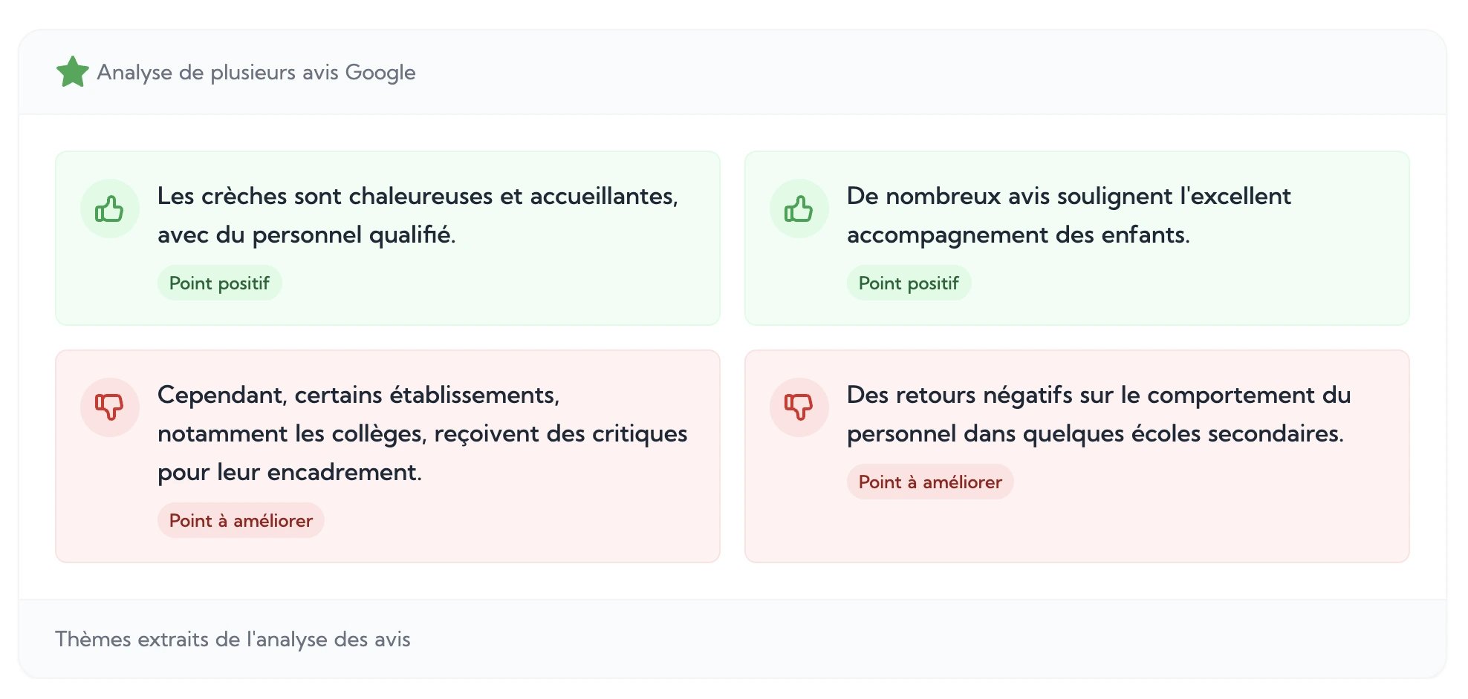Select the 'Point à améliorer' label on the right card
The width and height of the screenshot is (1468, 699).
click(929, 482)
